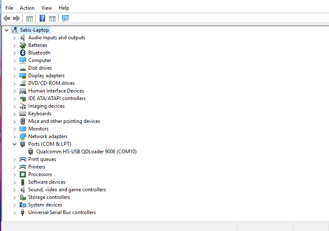Click the Disk drives icon
Viewport: 329px width, 231px height.
click(x=23, y=69)
